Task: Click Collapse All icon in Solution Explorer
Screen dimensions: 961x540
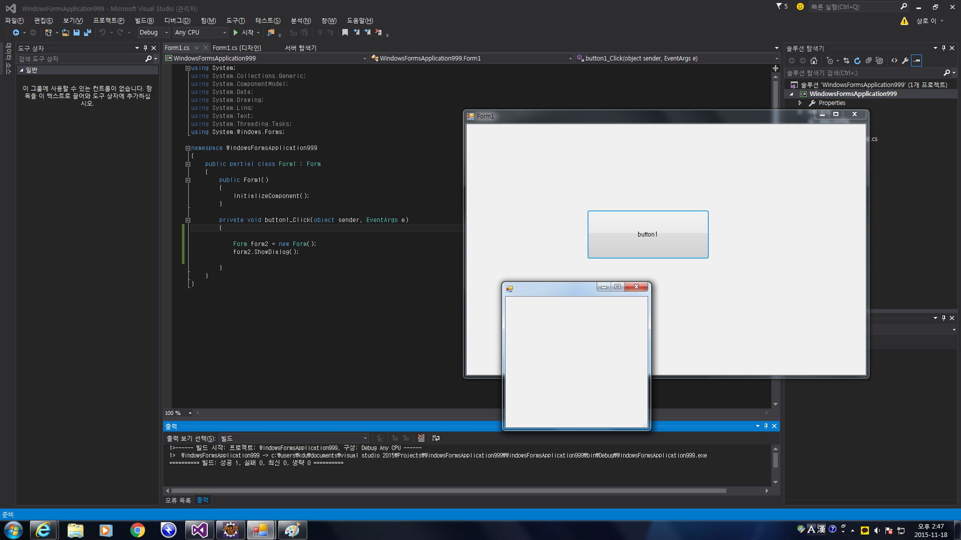Action: (x=868, y=60)
